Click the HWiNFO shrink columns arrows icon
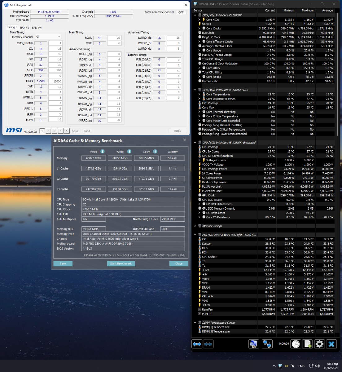 (x=208, y=344)
